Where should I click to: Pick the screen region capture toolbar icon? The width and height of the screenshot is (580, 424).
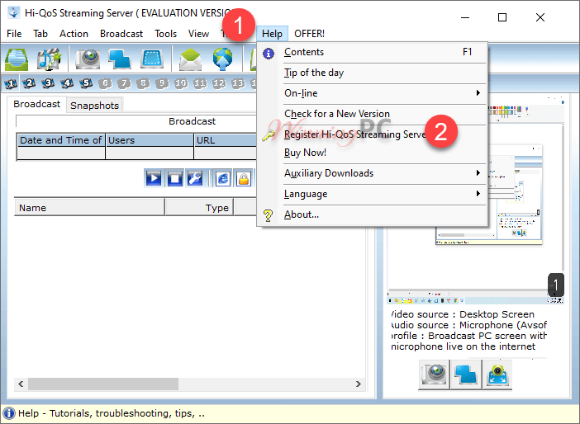(152, 59)
